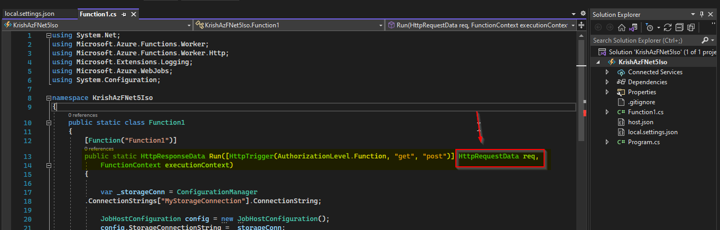
Task: Open the KrishAzFNet5Iso.Function1 type dropdown
Action: click(288, 25)
